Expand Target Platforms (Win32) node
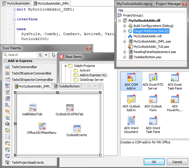 pos(124,31)
